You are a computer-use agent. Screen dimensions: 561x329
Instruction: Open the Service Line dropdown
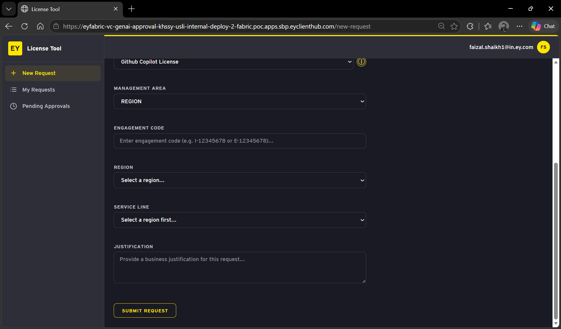pyautogui.click(x=240, y=220)
